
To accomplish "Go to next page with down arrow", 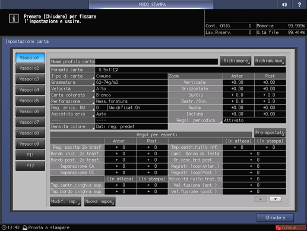I will (276, 199).
